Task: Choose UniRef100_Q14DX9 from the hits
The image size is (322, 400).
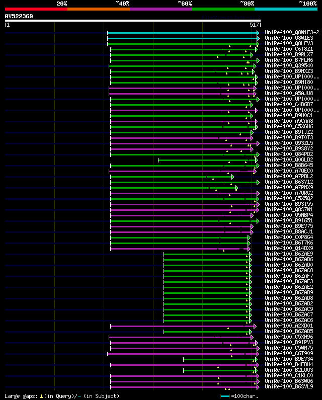Action: (289, 248)
